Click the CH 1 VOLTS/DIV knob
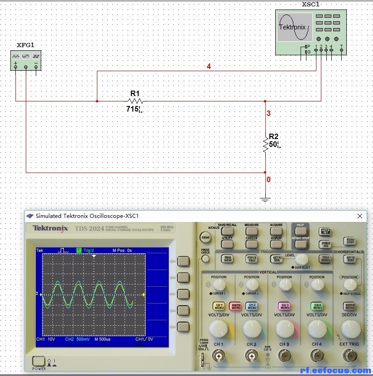373x376 pixels. coord(219,329)
